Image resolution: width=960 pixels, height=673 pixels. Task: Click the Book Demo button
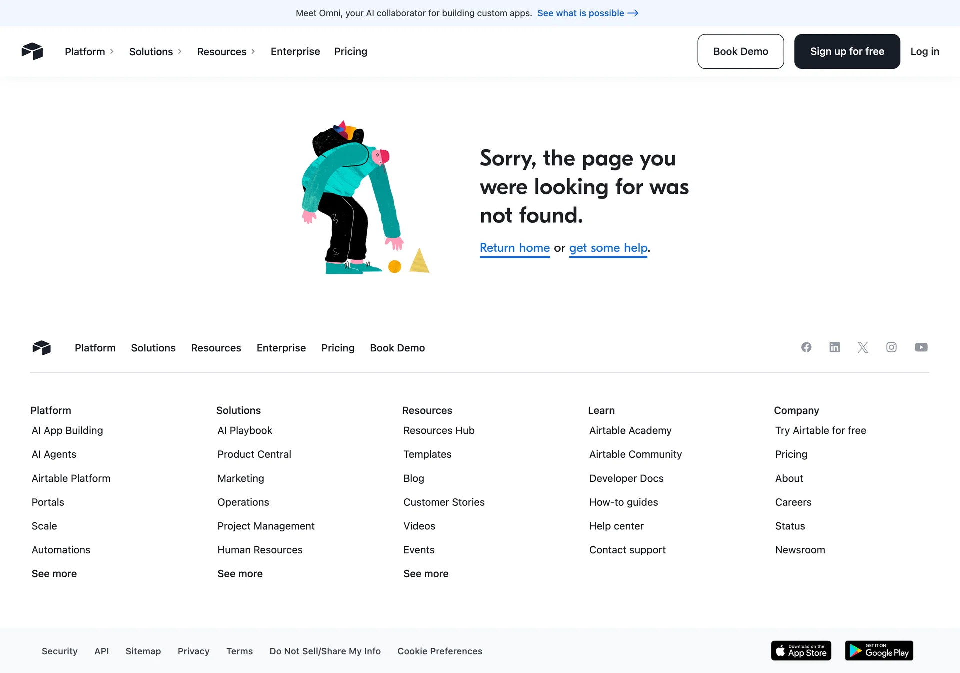point(740,51)
